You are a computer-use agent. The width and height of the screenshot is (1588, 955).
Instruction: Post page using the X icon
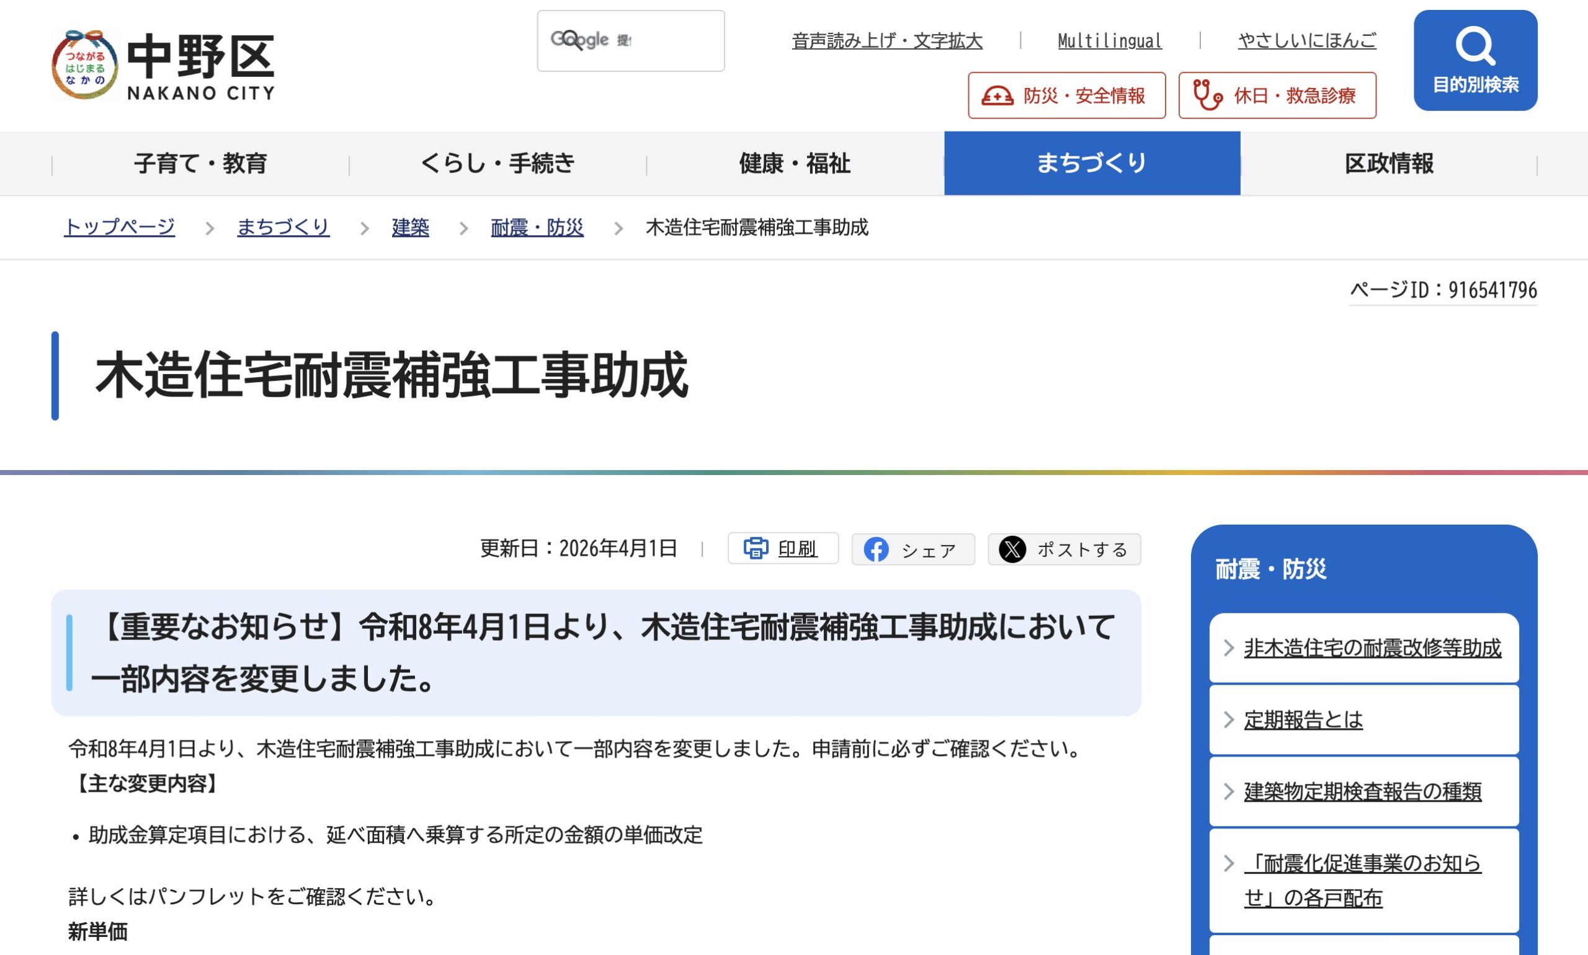tap(1012, 549)
